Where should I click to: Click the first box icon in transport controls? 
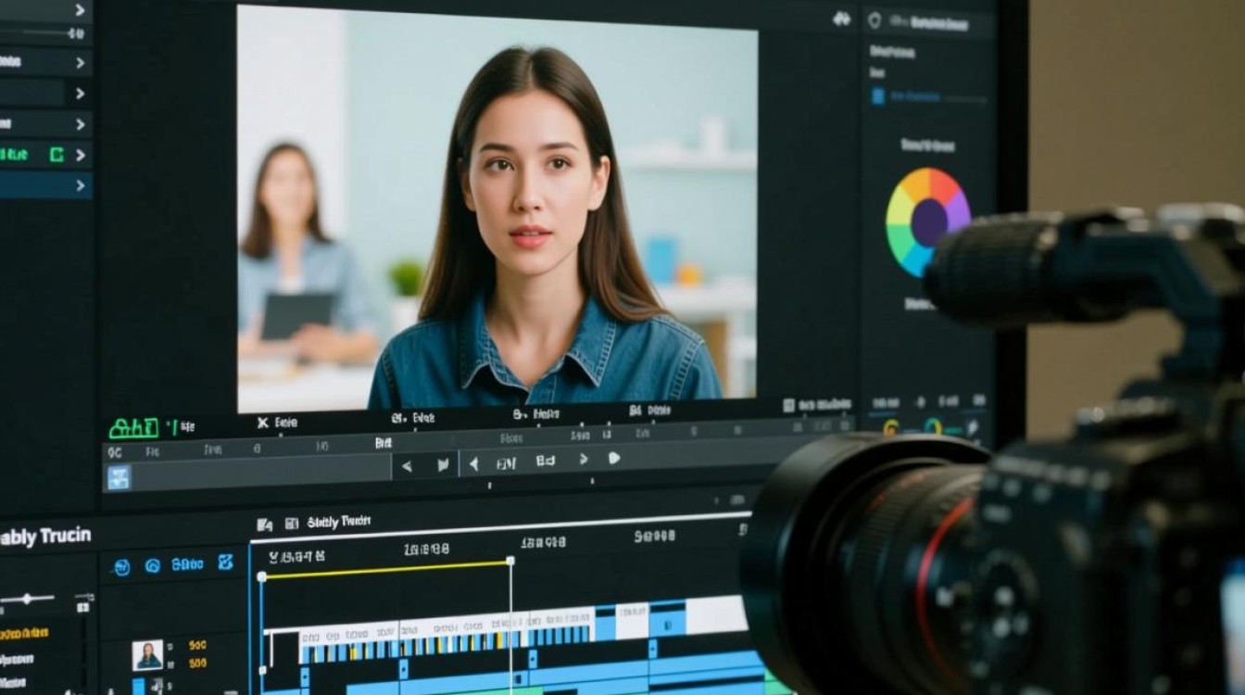(x=506, y=462)
